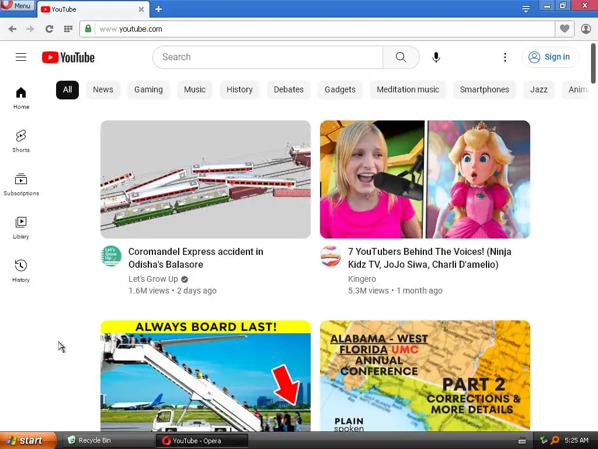The height and width of the screenshot is (449, 598).
Task: Open Subscriptions in sidebar
Action: point(21,185)
